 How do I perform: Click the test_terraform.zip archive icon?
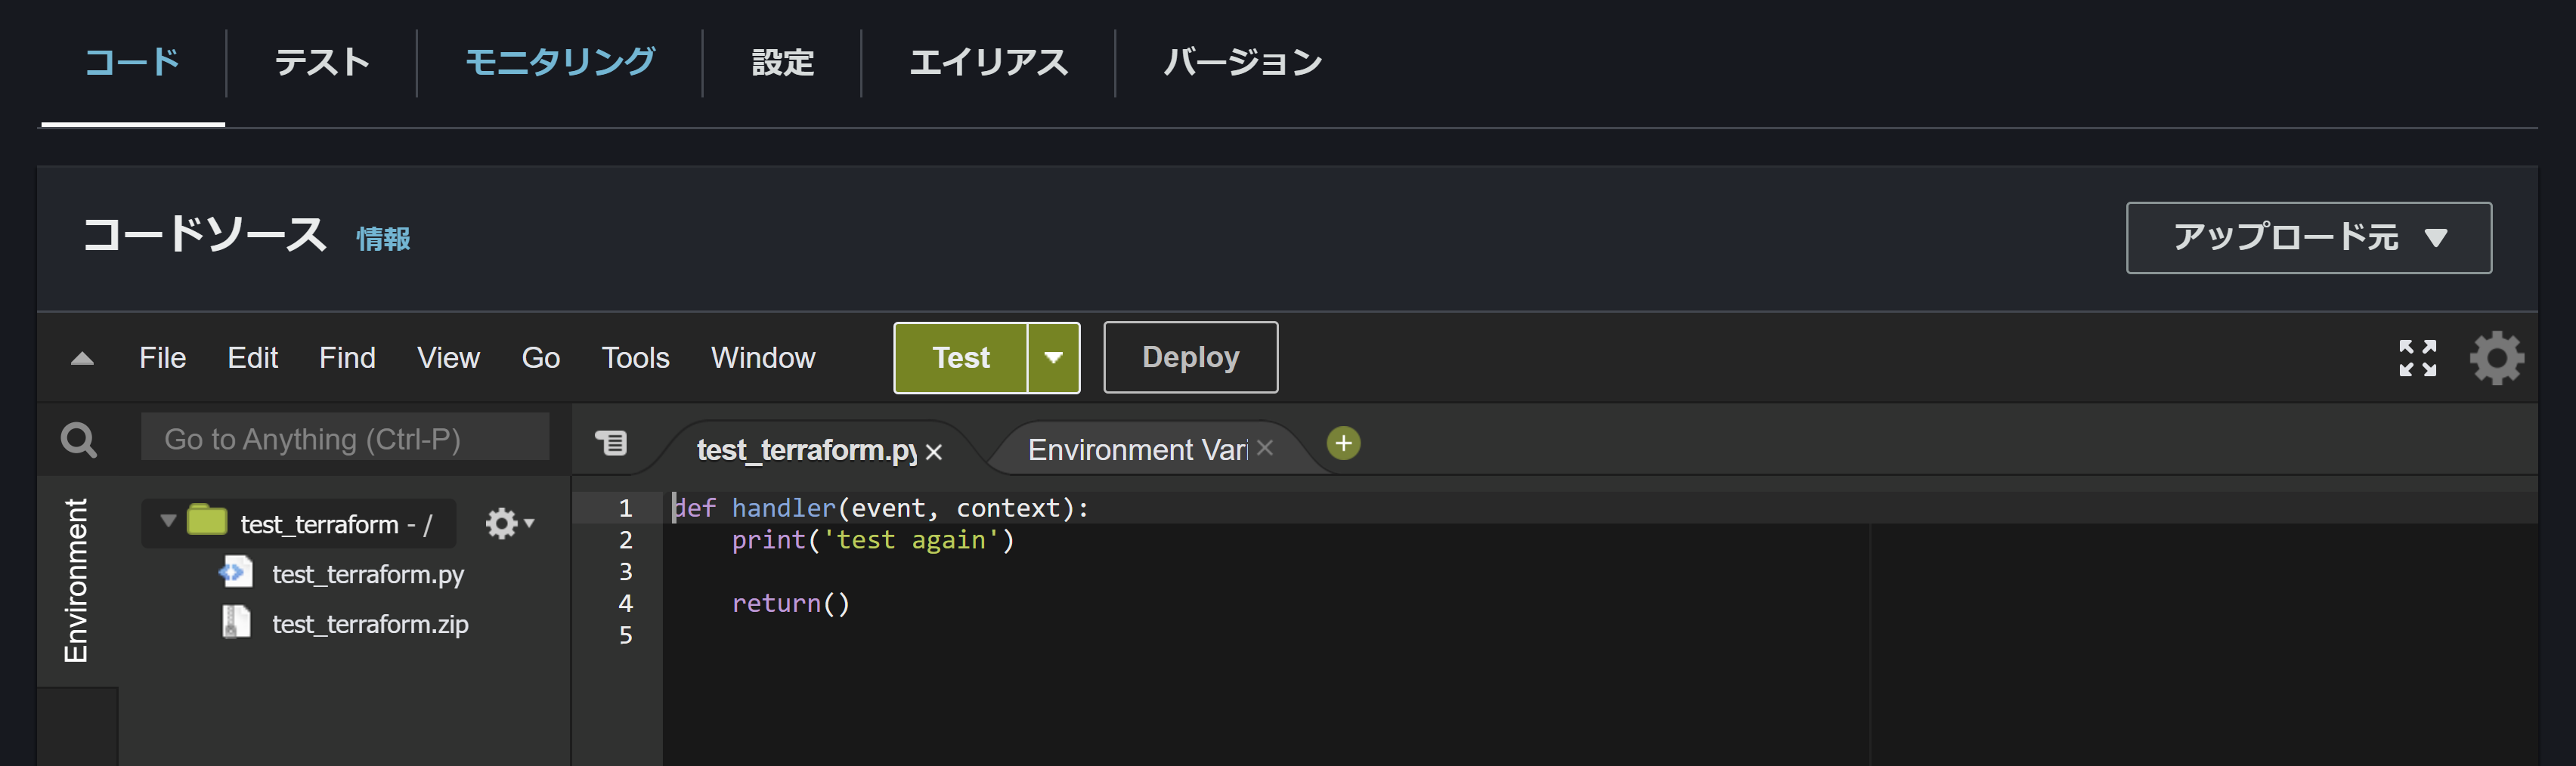[x=237, y=623]
